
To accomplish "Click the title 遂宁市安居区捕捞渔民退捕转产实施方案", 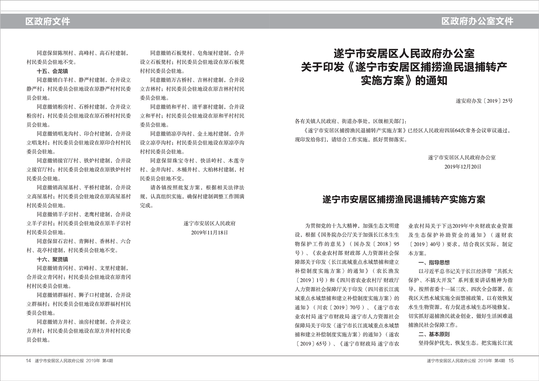I will [404, 200].
